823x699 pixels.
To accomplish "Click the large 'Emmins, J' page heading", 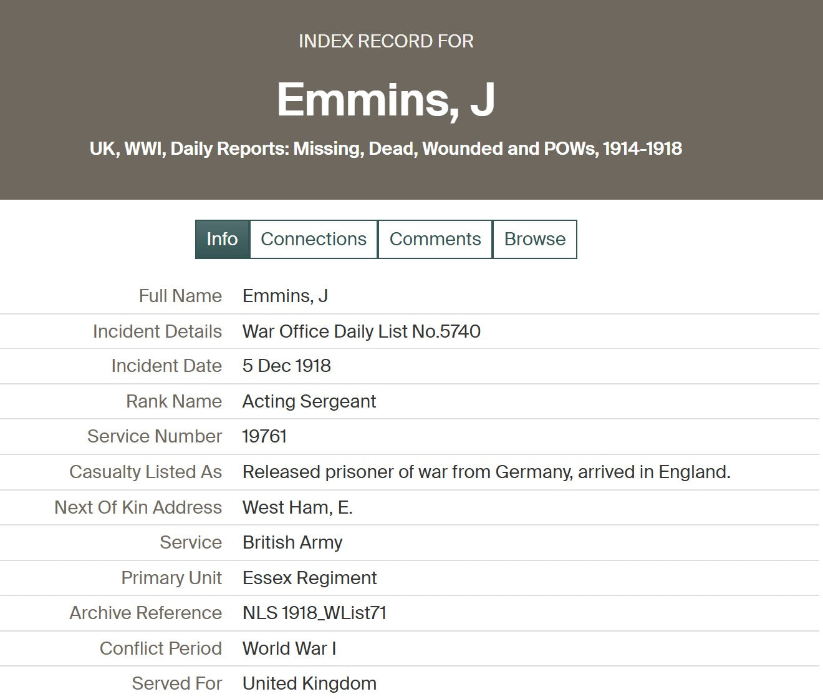I will pos(386,99).
